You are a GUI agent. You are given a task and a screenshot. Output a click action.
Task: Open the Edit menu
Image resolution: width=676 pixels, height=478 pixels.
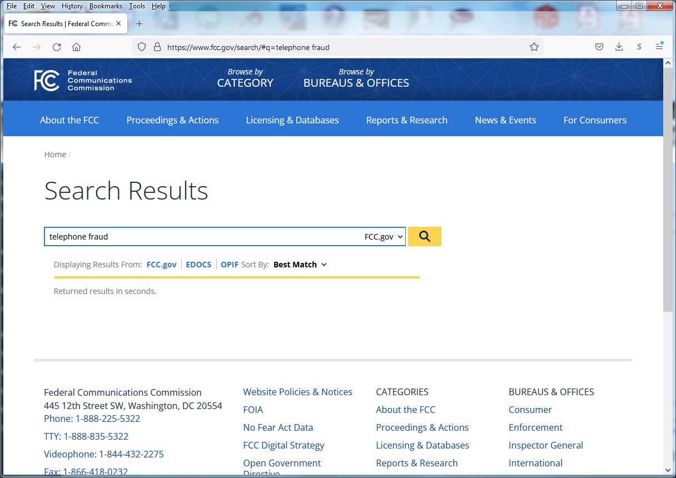pyautogui.click(x=29, y=6)
